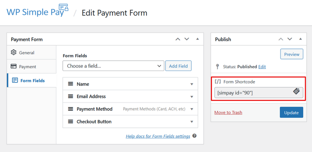Click the Form Shortcode bracket icon
The height and width of the screenshot is (152, 312).
pos(218,82)
